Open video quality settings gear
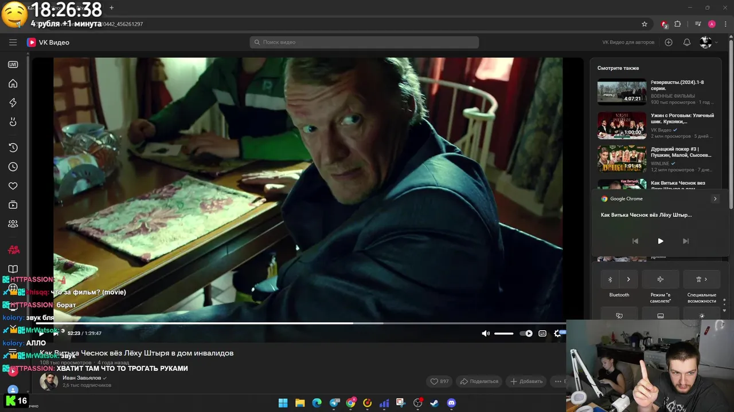The height and width of the screenshot is (412, 734). (557, 333)
